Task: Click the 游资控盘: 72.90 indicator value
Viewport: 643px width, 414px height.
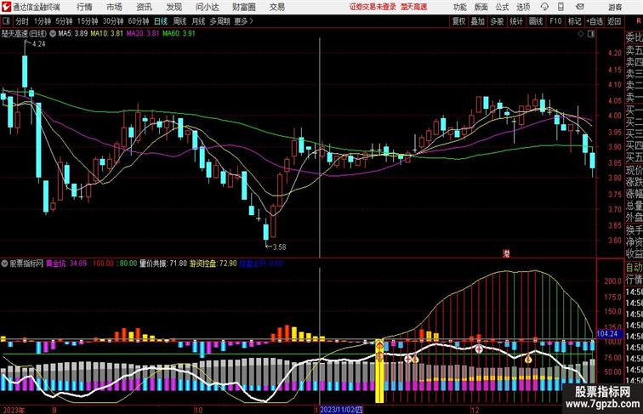Action: 213,264
